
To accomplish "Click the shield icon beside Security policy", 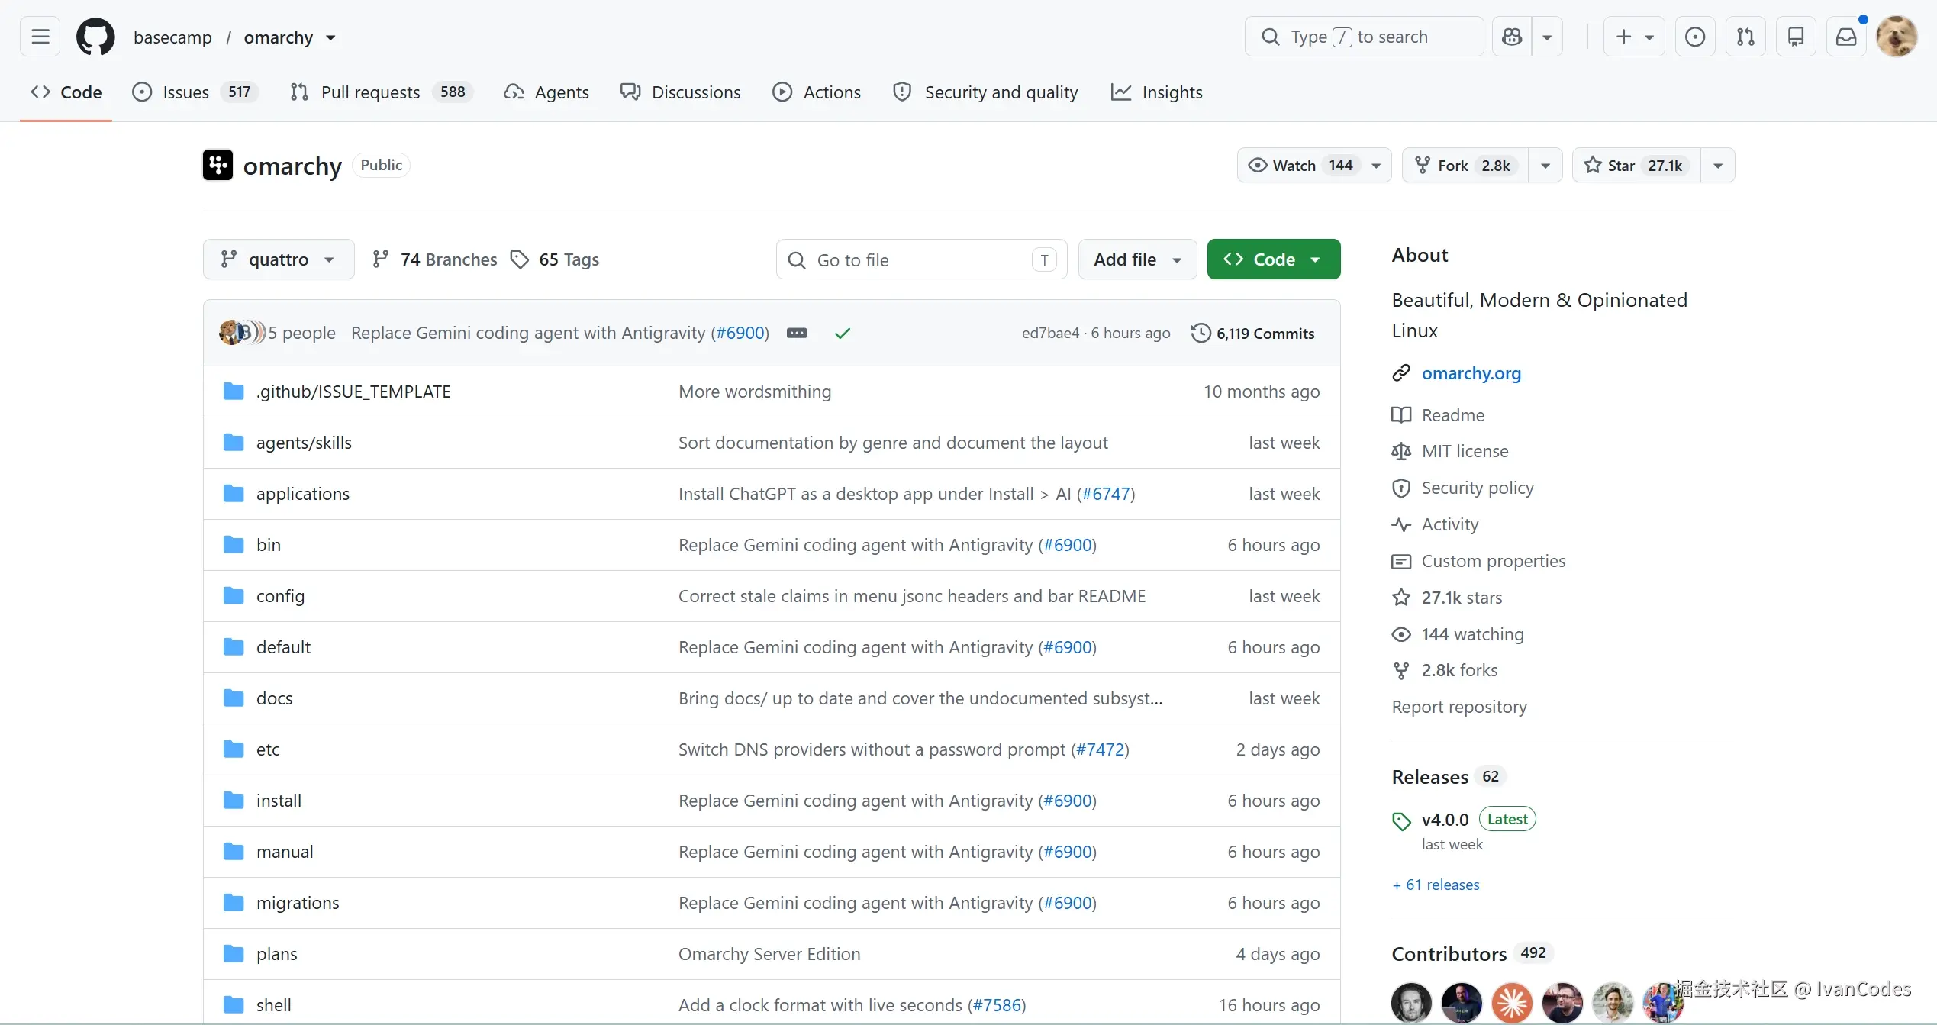I will pyautogui.click(x=1401, y=488).
